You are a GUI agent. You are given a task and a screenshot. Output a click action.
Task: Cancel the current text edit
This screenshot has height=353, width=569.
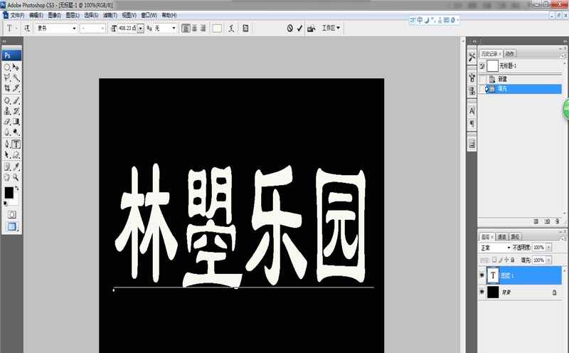[x=290, y=28]
